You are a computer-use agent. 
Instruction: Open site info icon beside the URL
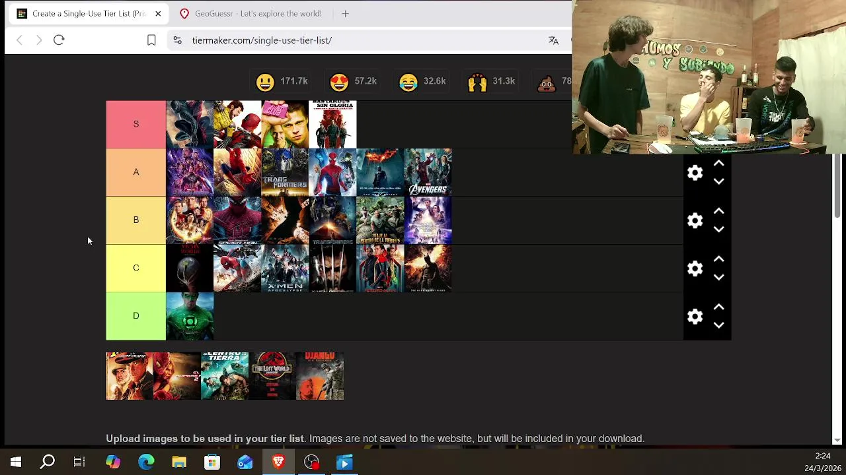coord(177,40)
